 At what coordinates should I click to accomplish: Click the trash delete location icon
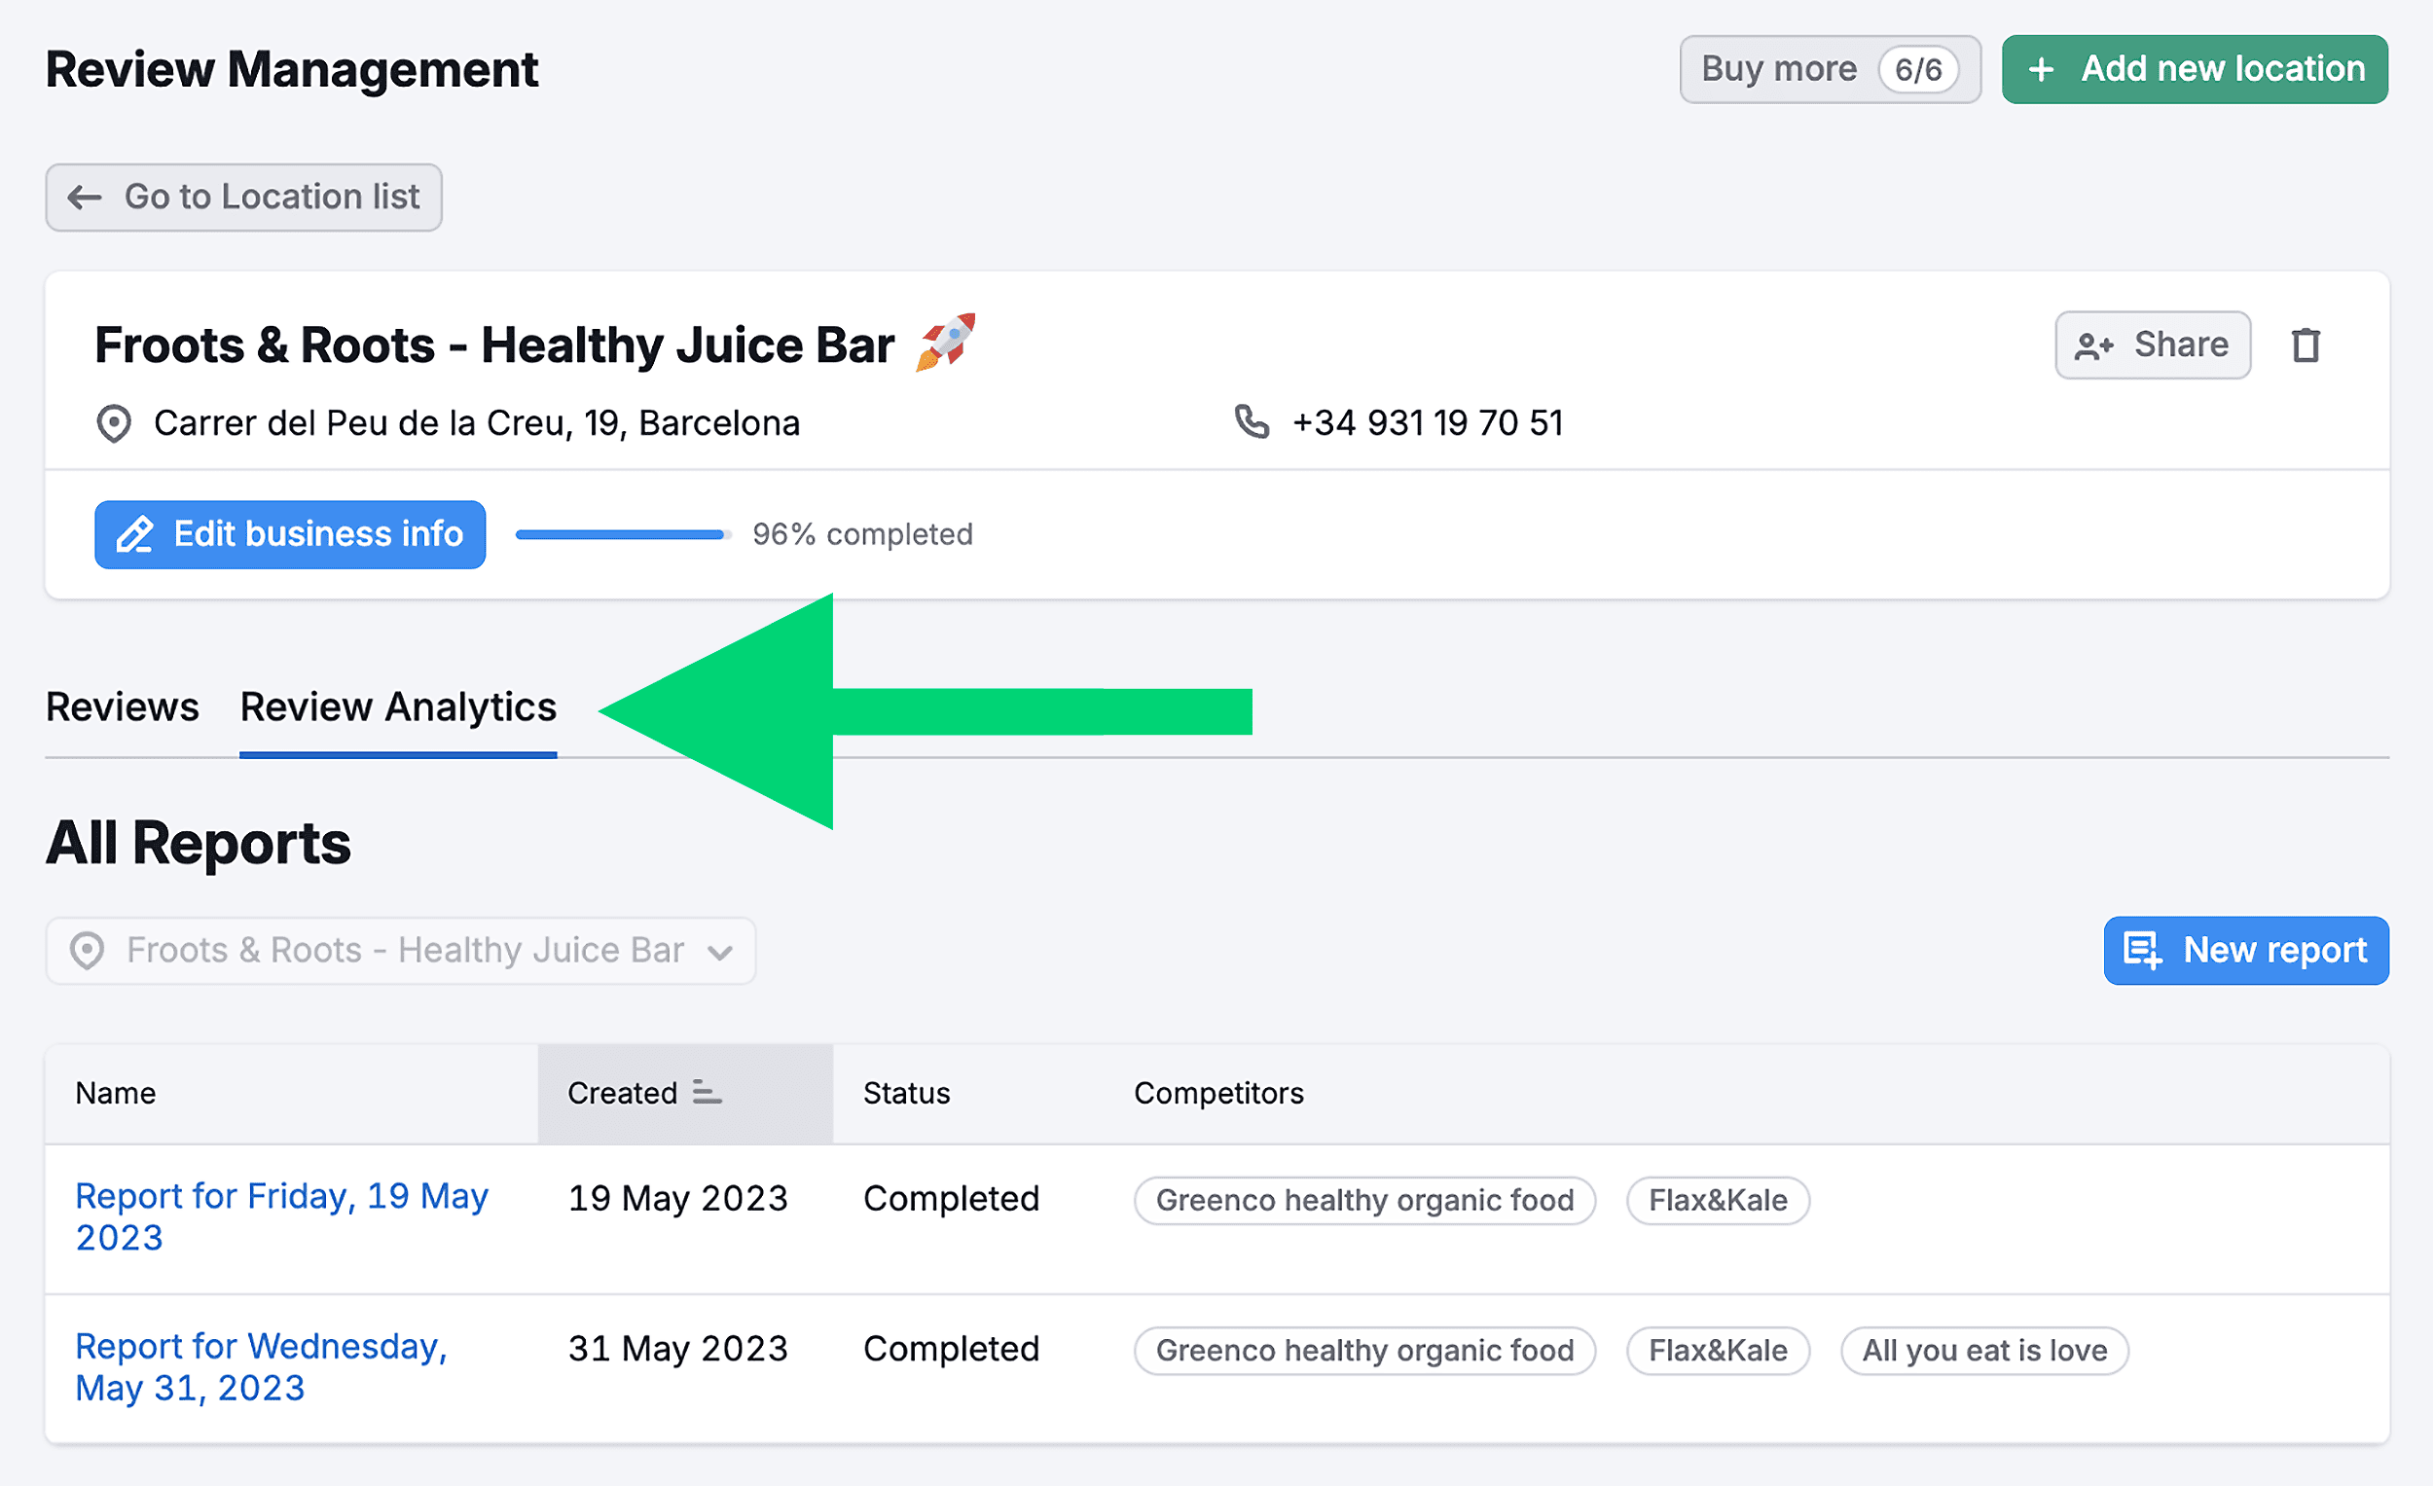click(x=2305, y=345)
